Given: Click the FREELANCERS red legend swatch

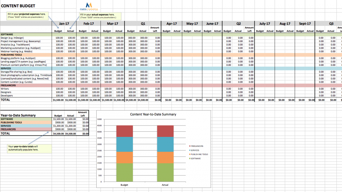Looking at the screenshot, I should pos(190,146).
